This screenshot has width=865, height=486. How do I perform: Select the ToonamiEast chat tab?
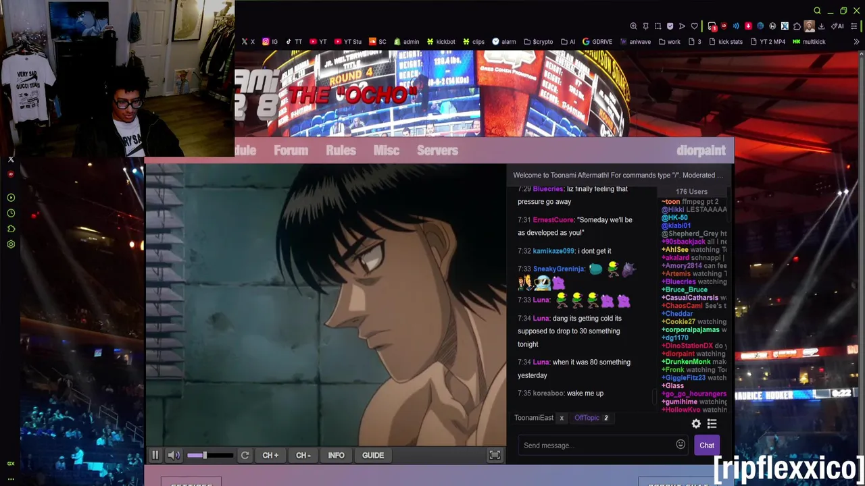[534, 418]
